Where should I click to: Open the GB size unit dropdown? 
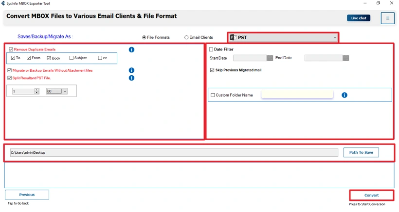pyautogui.click(x=57, y=91)
